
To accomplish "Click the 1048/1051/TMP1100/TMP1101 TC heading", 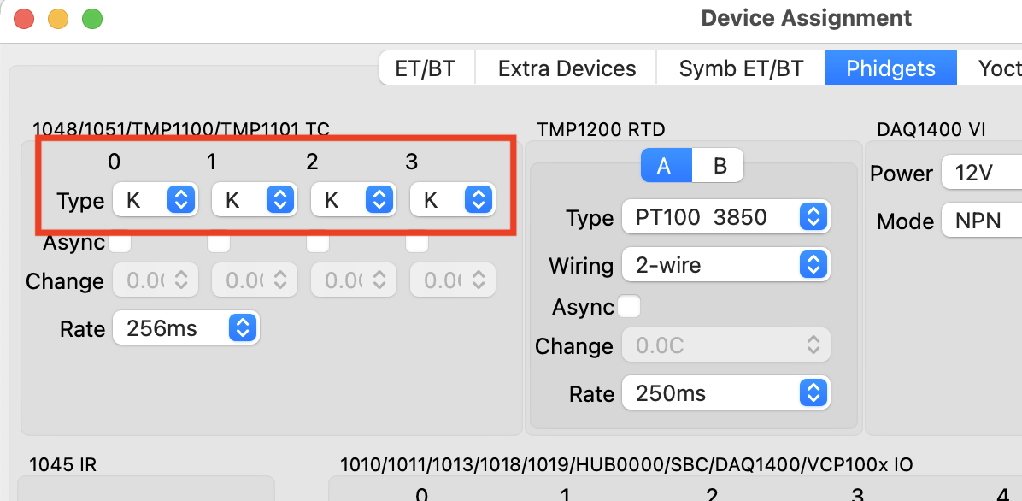I will 181,129.
